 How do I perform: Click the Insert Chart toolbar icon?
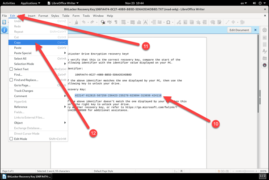tap(139, 22)
